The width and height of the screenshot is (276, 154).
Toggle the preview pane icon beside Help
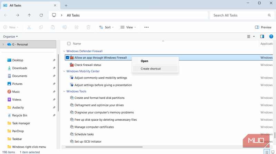262,36
